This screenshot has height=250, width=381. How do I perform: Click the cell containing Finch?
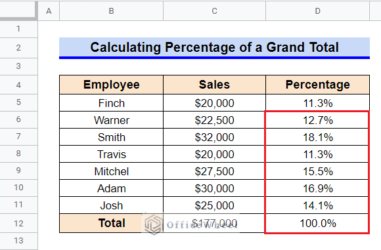pyautogui.click(x=111, y=103)
